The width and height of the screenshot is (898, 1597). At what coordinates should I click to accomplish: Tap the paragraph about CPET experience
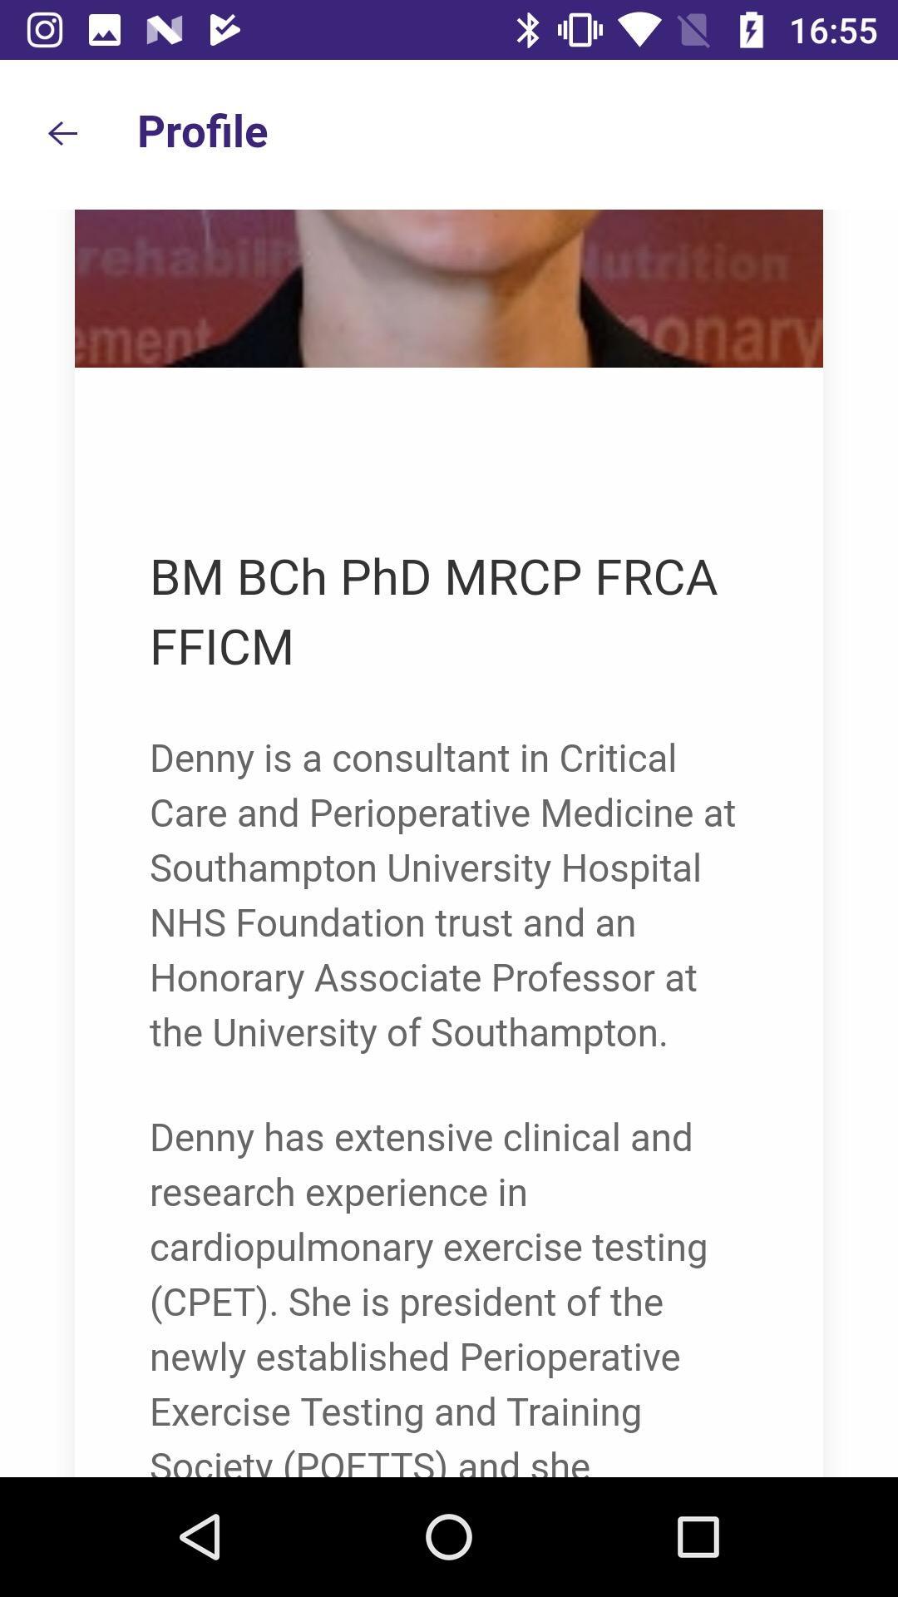[x=428, y=1273]
